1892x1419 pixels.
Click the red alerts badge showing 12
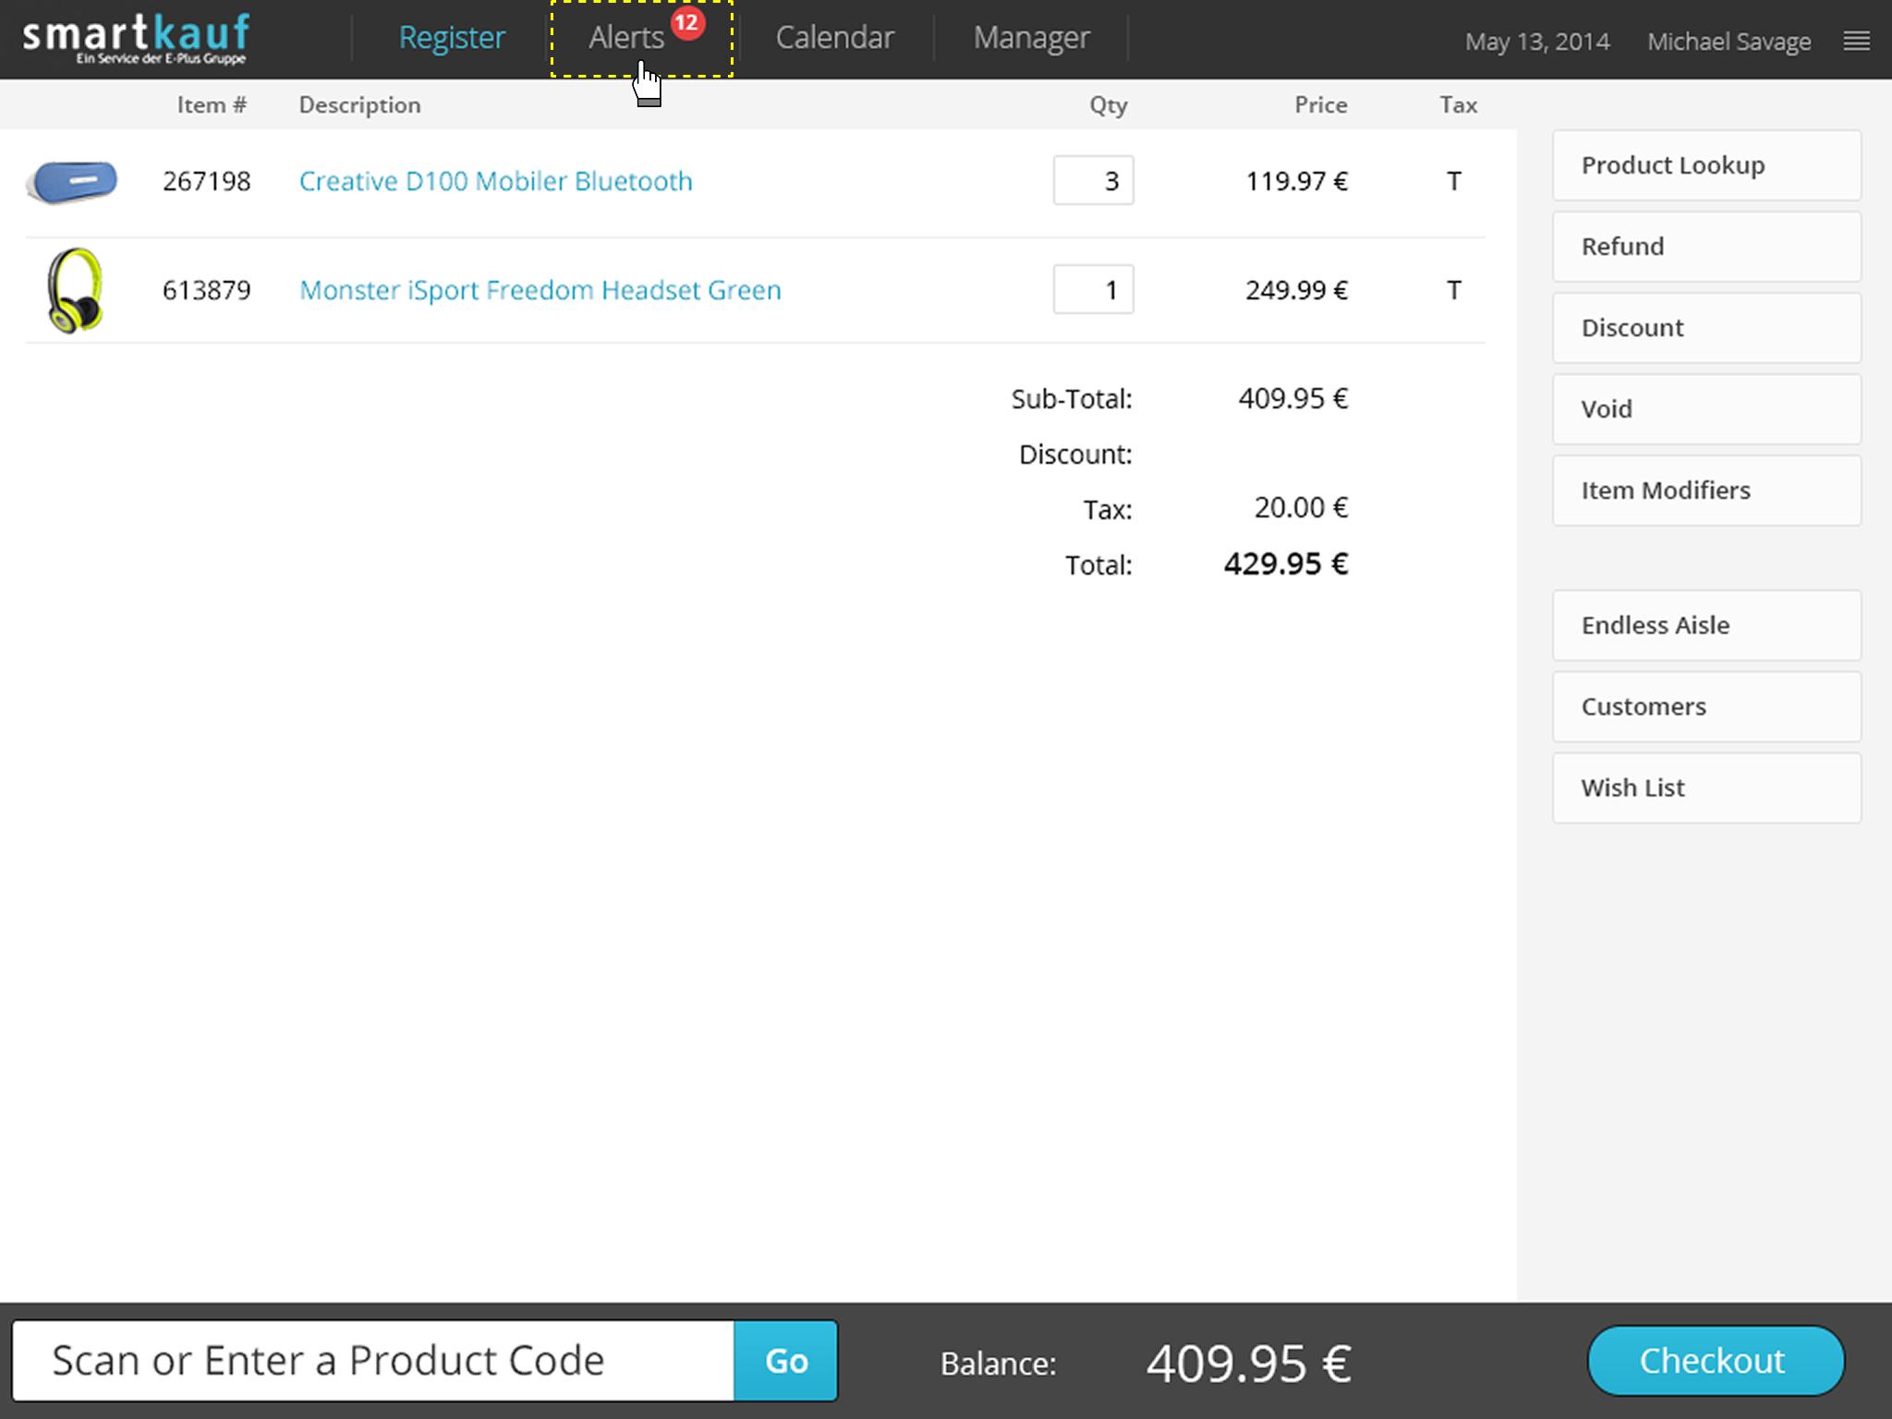[x=686, y=23]
